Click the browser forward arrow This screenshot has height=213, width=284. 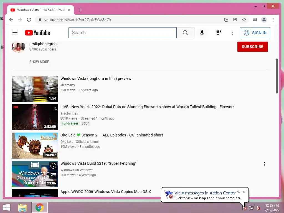20,20
